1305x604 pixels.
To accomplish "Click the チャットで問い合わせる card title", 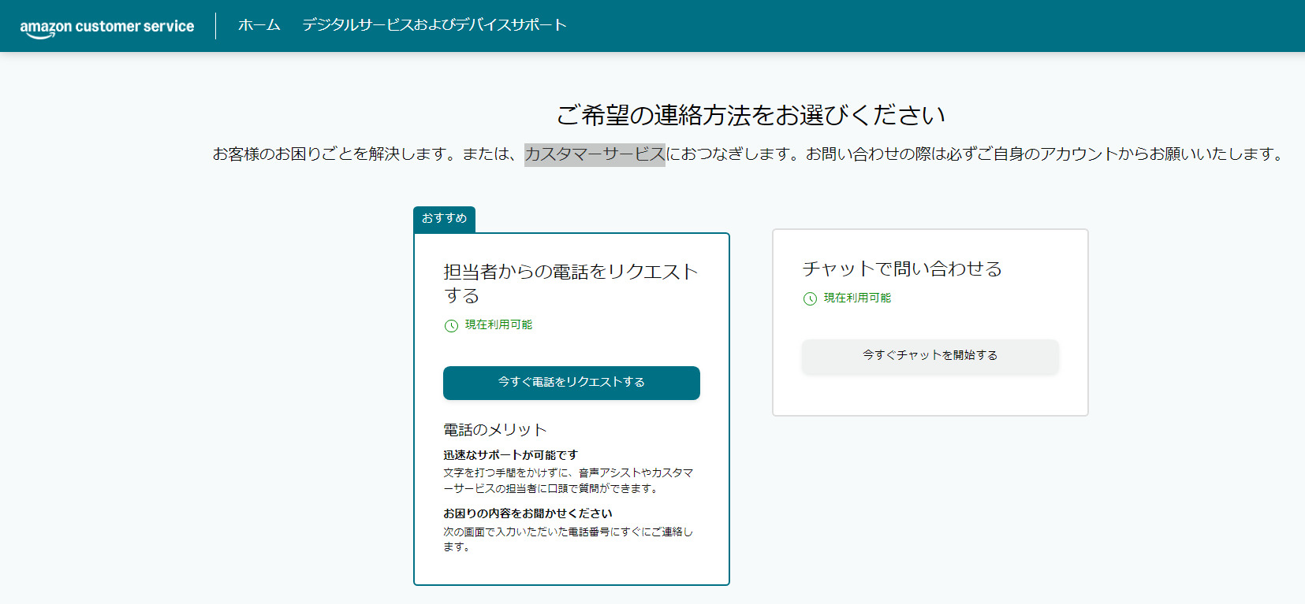I will (901, 269).
